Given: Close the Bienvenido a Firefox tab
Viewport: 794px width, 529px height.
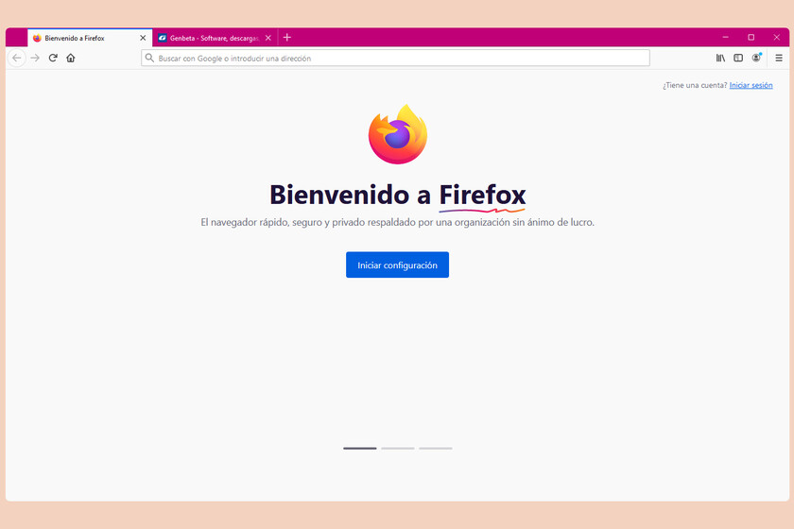Looking at the screenshot, I should click(143, 38).
